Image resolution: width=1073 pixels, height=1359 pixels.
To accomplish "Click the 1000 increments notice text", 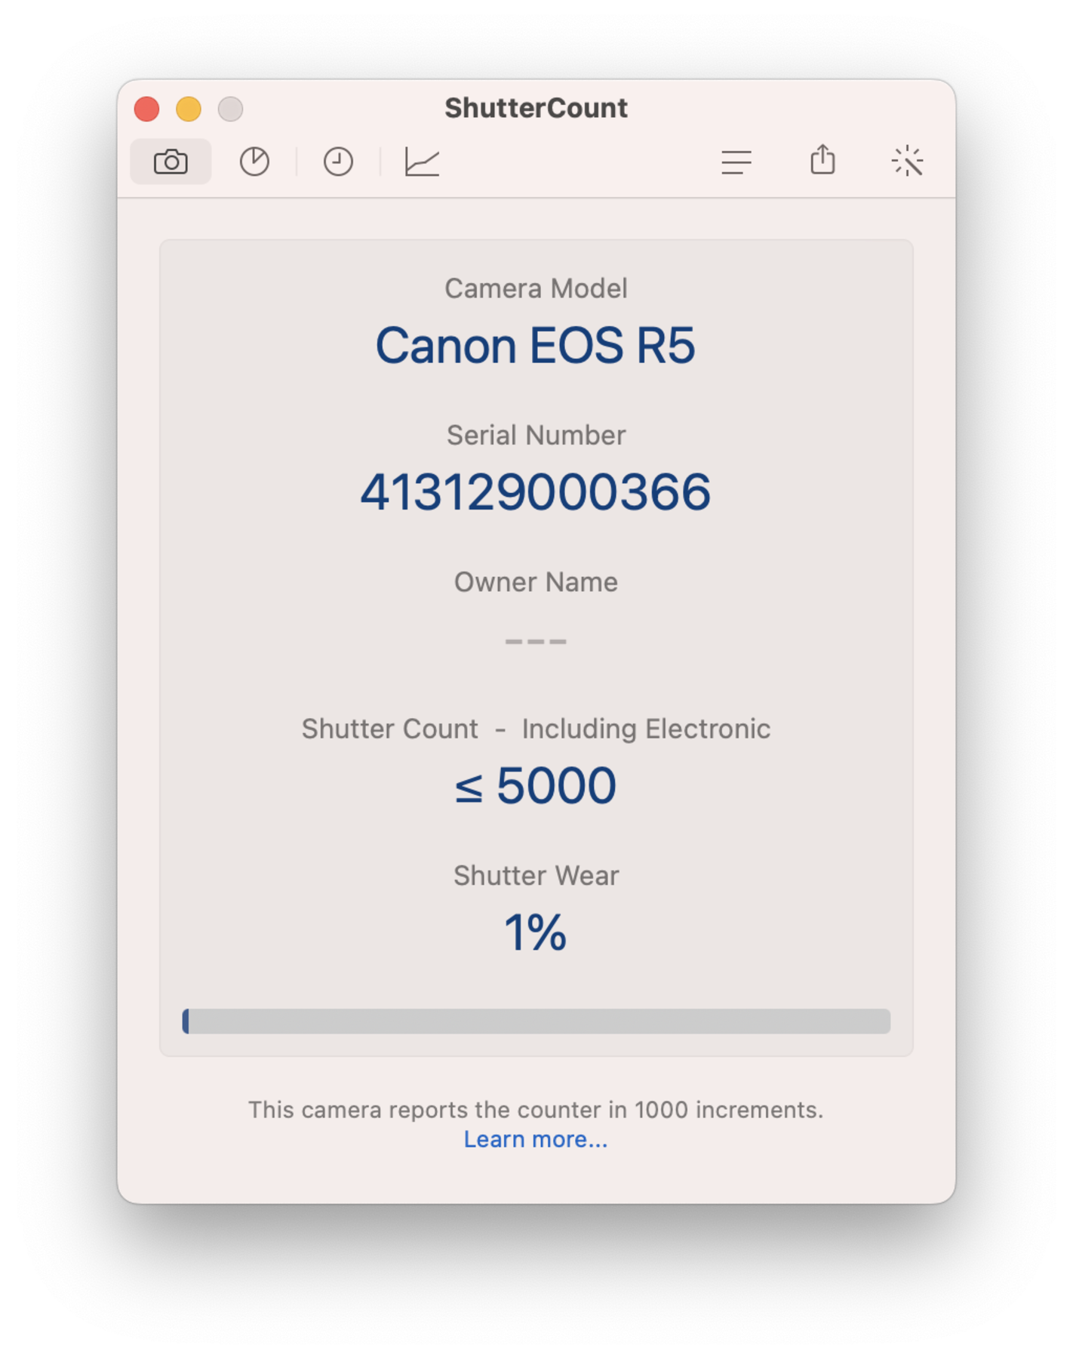I will click(x=536, y=1109).
